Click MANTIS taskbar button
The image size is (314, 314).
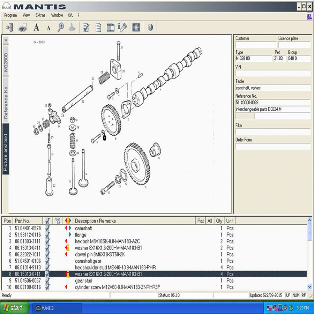pyautogui.click(x=57, y=308)
